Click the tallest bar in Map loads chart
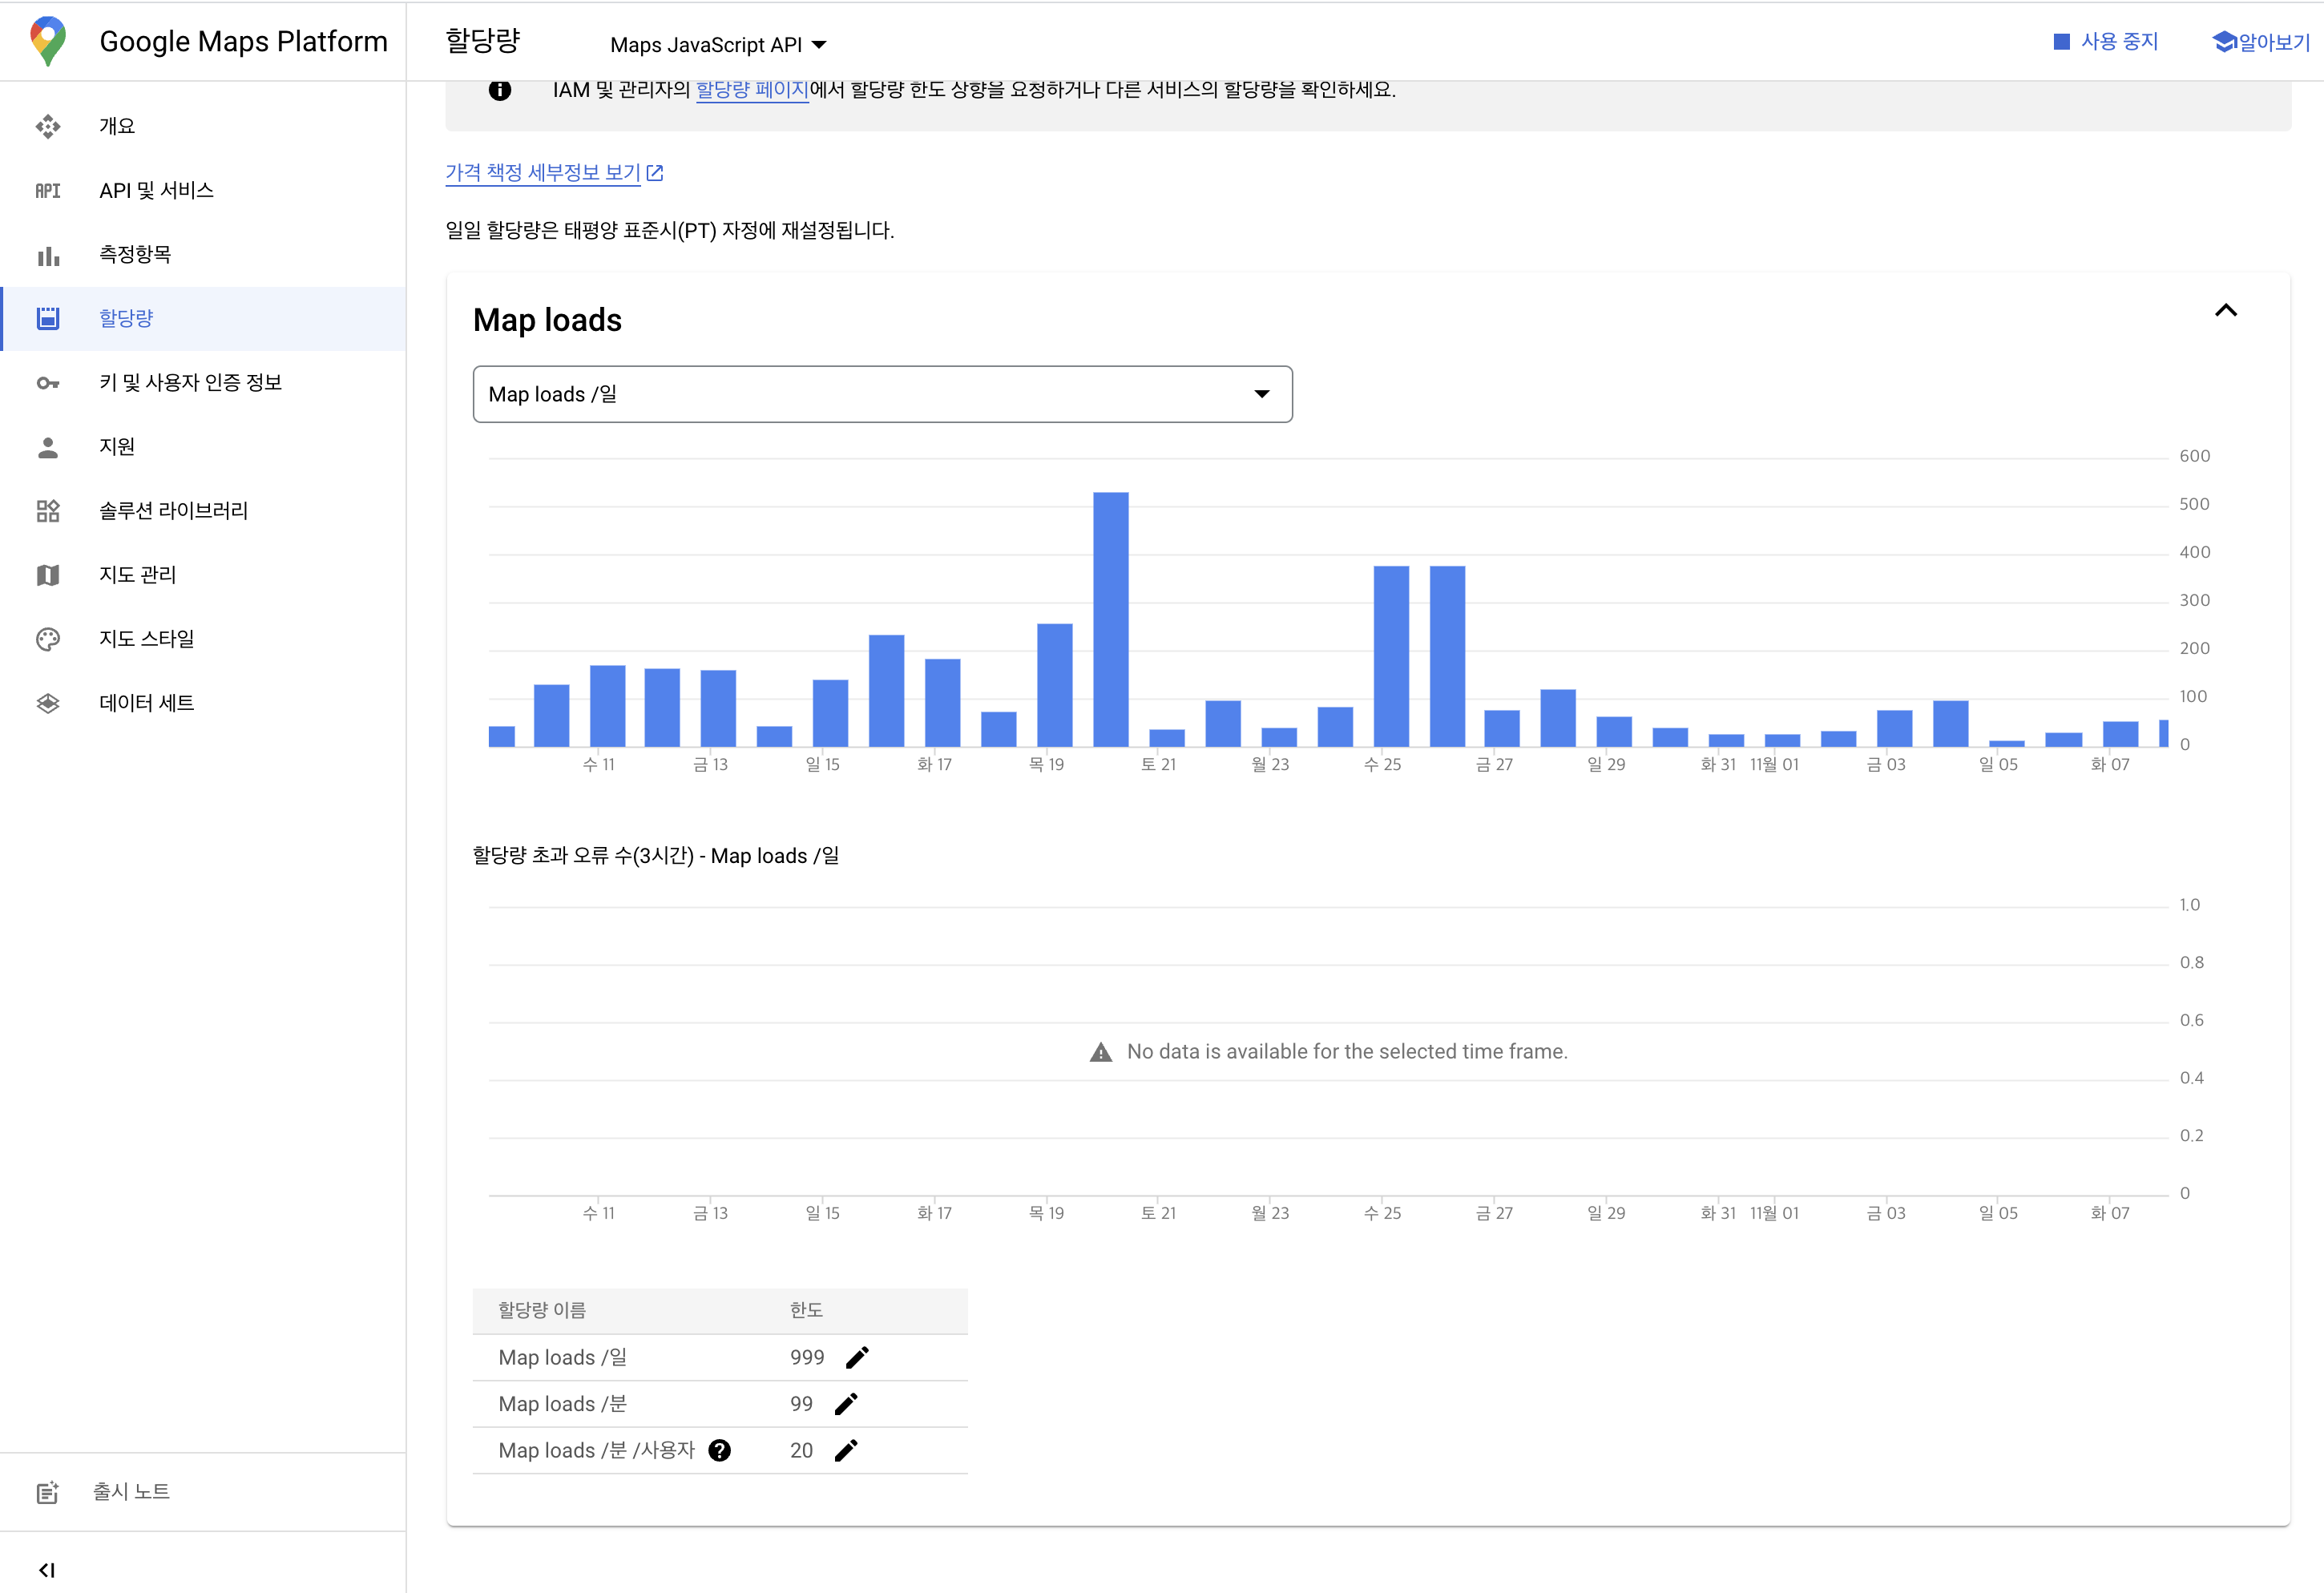This screenshot has height=1593, width=2324. pyautogui.click(x=1110, y=620)
